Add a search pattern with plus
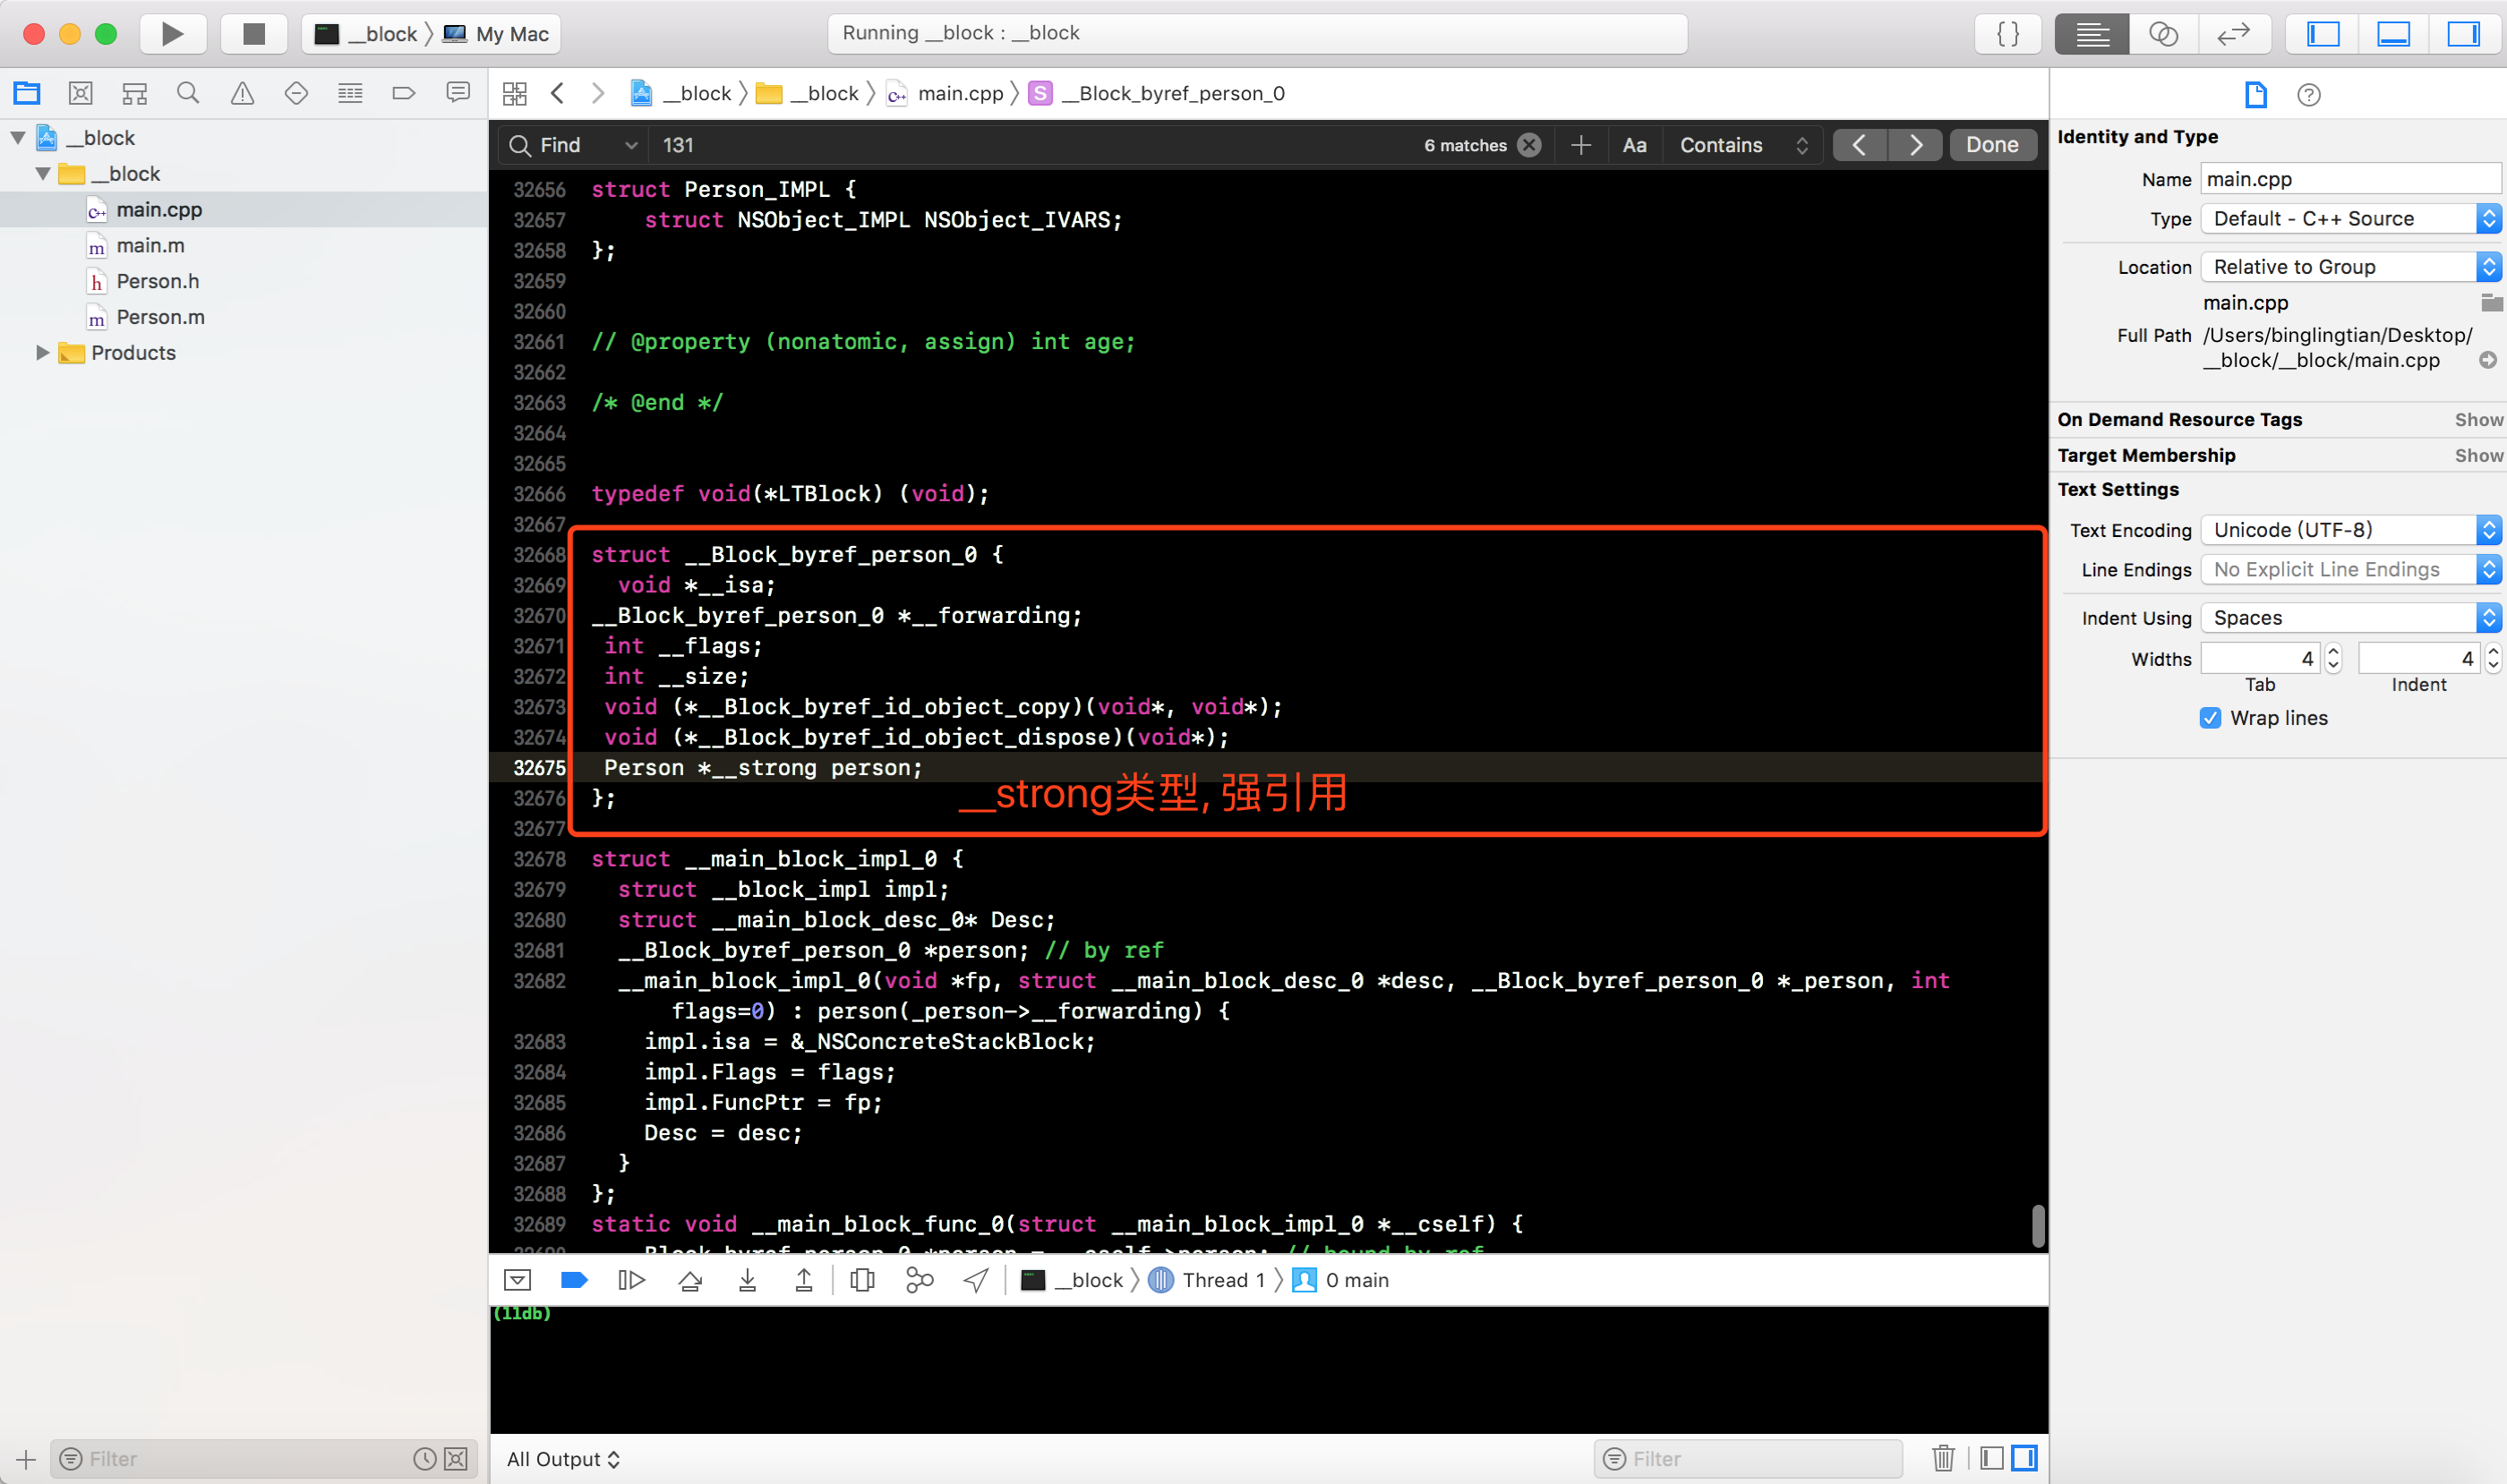The image size is (2507, 1484). [1580, 145]
